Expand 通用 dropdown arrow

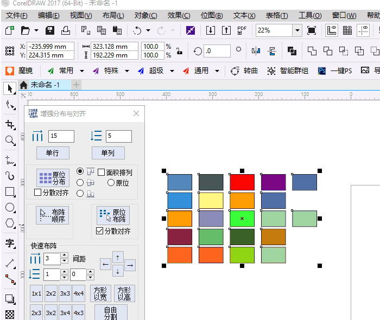coord(217,71)
